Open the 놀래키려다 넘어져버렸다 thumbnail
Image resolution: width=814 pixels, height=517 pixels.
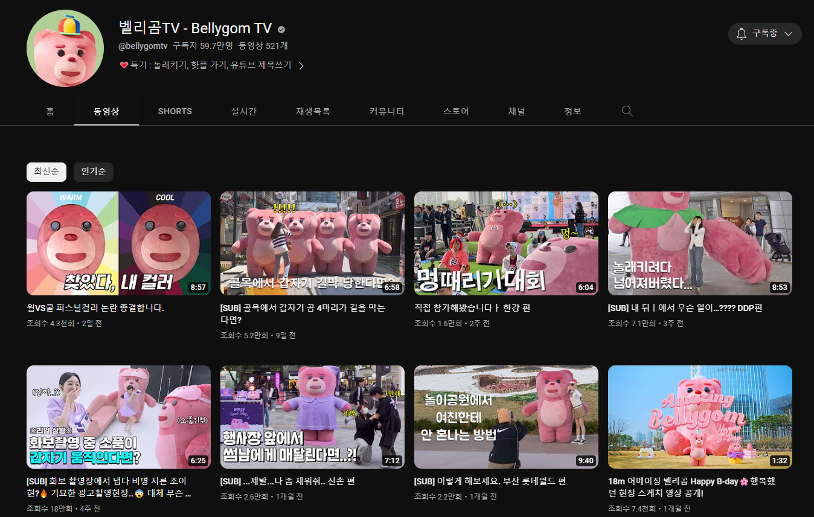click(700, 243)
